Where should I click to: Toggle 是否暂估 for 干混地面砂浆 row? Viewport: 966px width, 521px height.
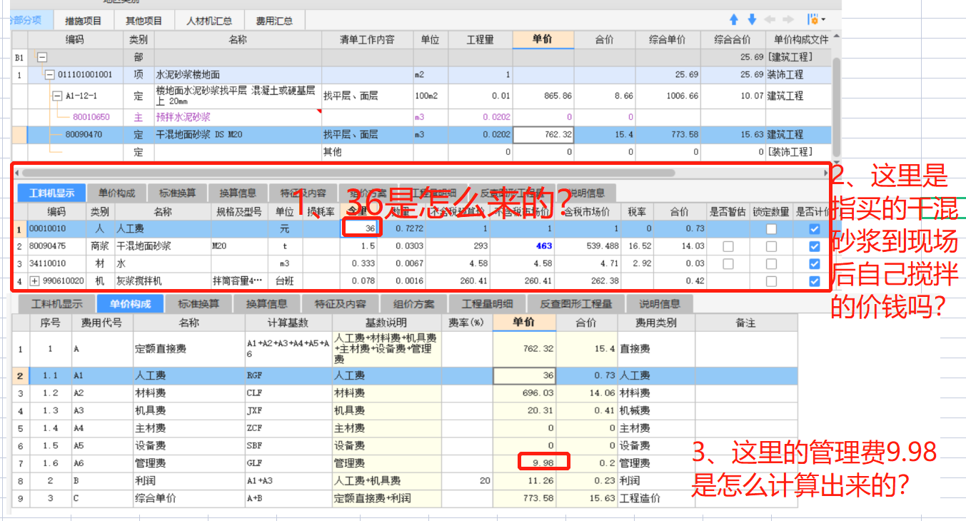(x=728, y=246)
